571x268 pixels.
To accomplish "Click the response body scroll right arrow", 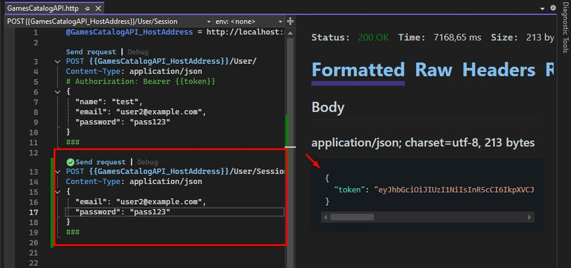I will (x=529, y=218).
